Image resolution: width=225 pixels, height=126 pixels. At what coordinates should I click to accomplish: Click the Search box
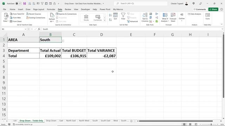click(141, 3)
